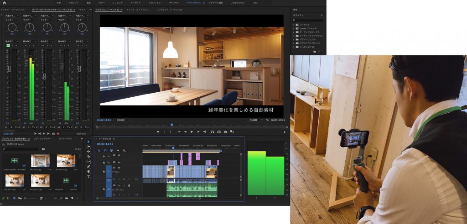
Task: Select the Hand tool
Action: pos(88,171)
